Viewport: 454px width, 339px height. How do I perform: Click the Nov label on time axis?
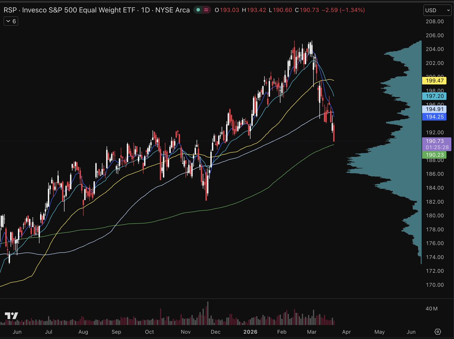point(186,332)
